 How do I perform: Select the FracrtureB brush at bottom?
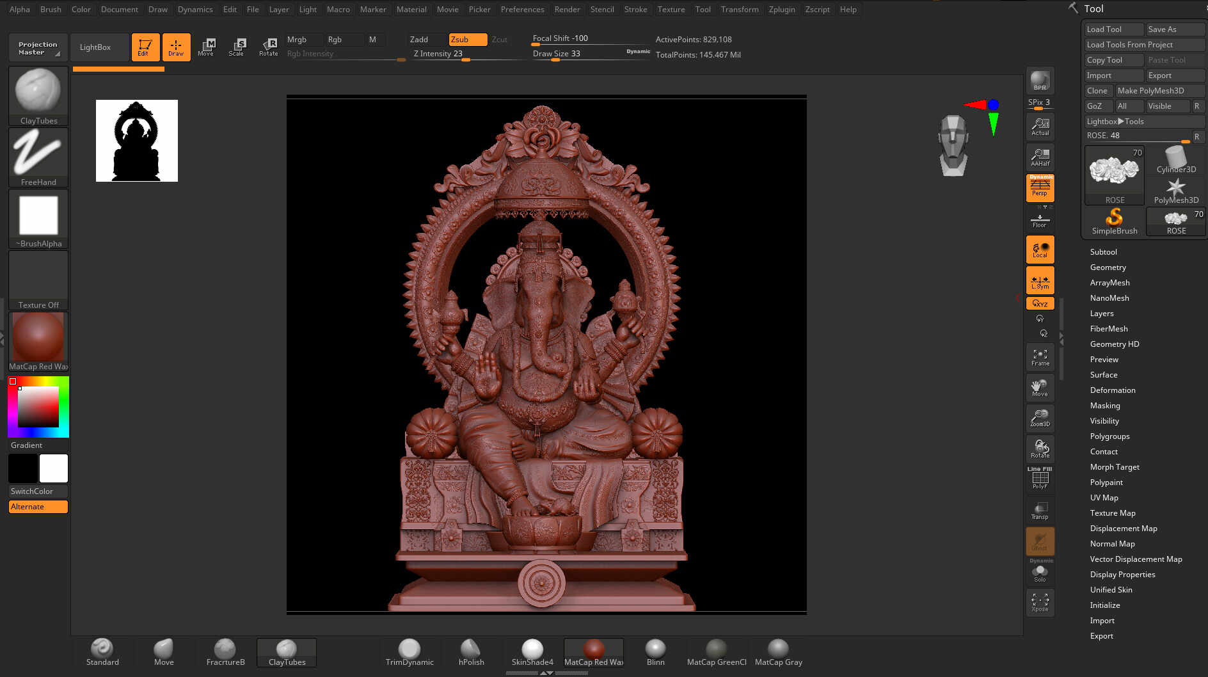(x=225, y=653)
